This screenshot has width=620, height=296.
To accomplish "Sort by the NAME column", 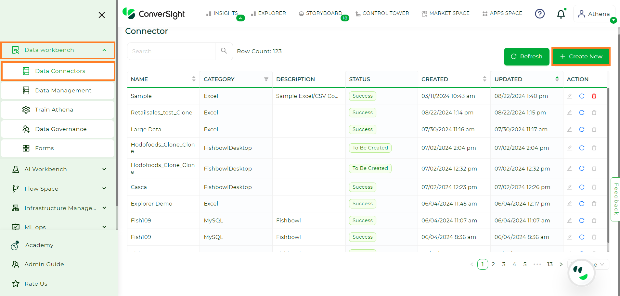I will click(x=194, y=79).
